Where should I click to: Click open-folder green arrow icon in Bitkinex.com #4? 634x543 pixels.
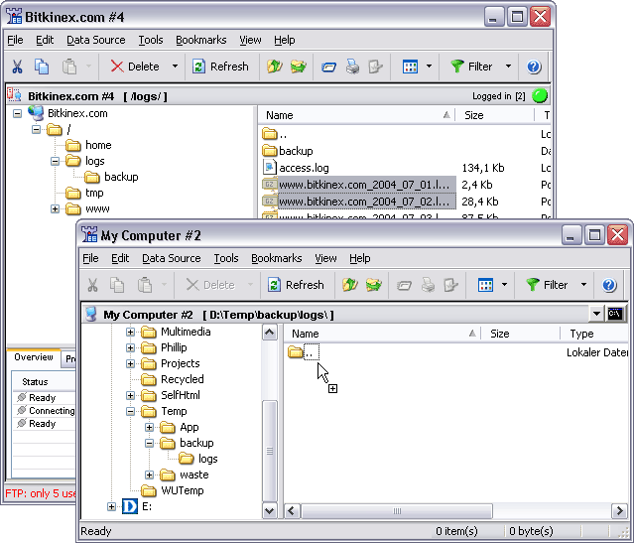(299, 67)
